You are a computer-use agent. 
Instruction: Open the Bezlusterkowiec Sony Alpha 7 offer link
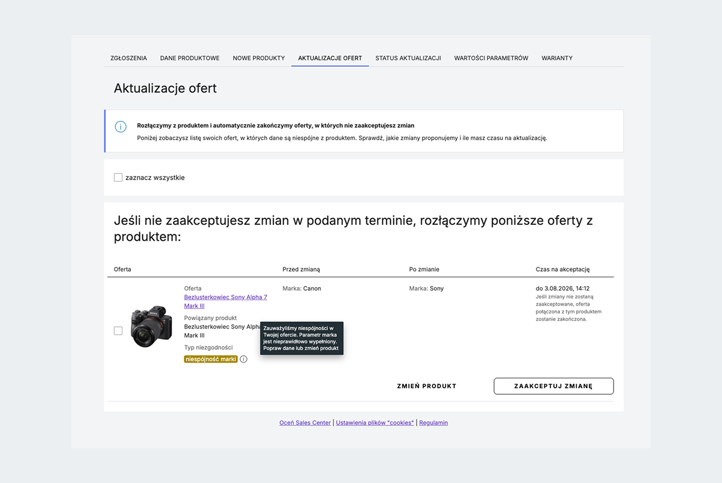(x=226, y=302)
